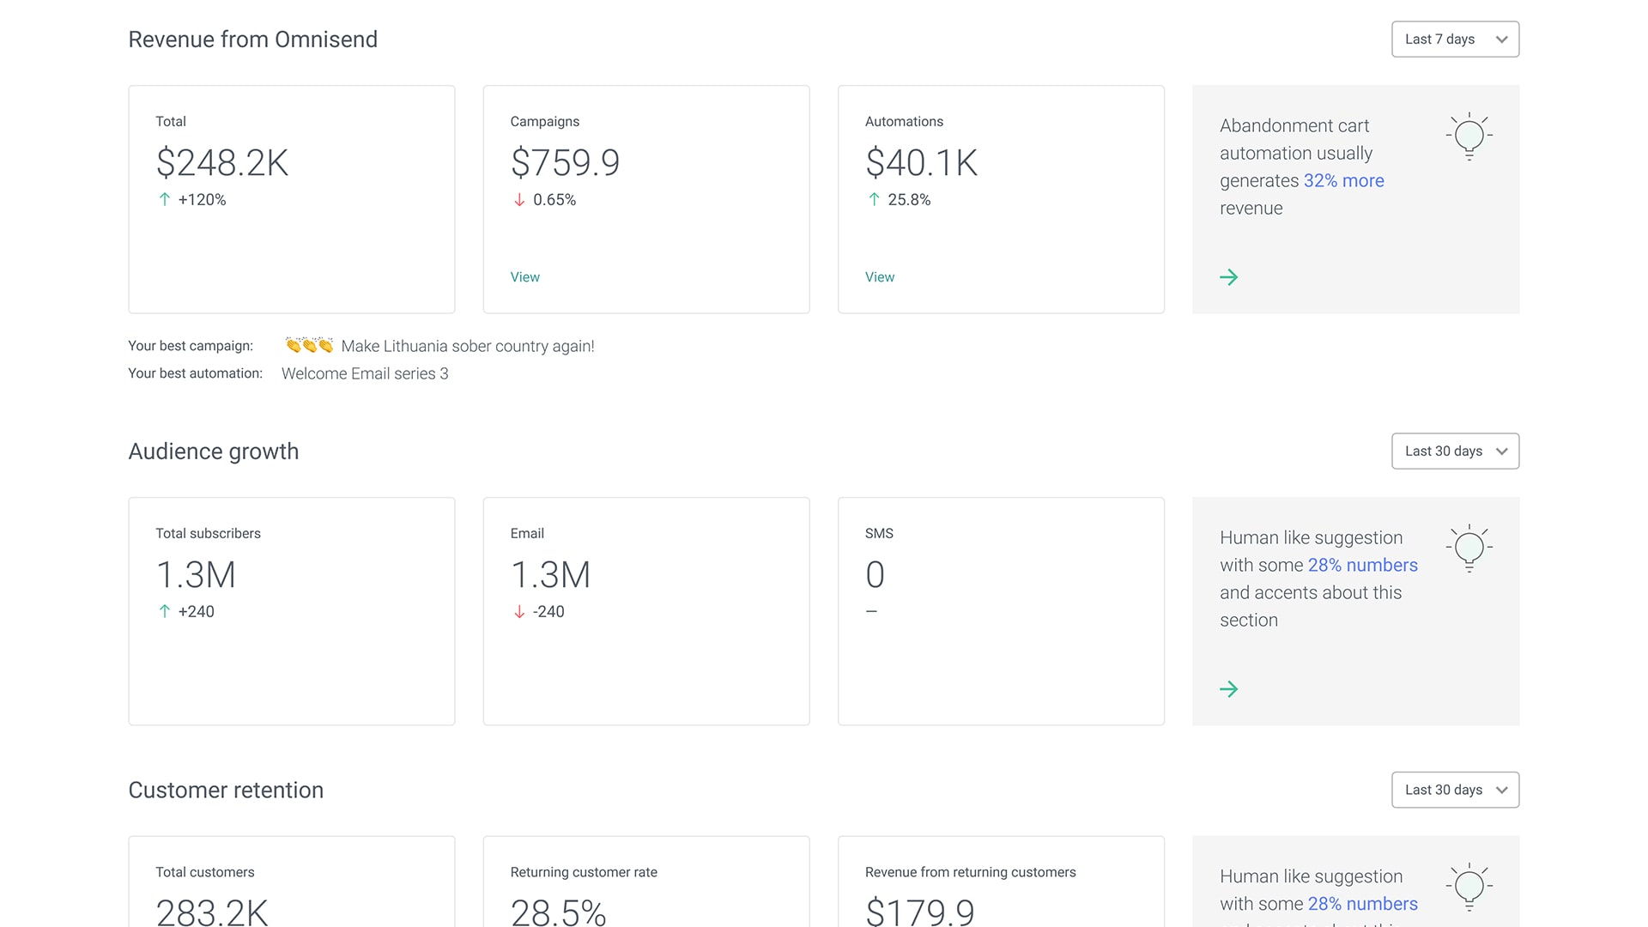The image size is (1648, 927).
Task: Click the Total subscribers label
Action: (x=208, y=533)
